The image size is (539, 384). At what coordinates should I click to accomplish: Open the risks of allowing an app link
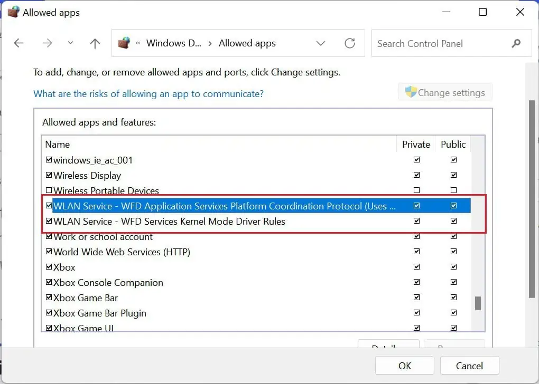coord(148,94)
